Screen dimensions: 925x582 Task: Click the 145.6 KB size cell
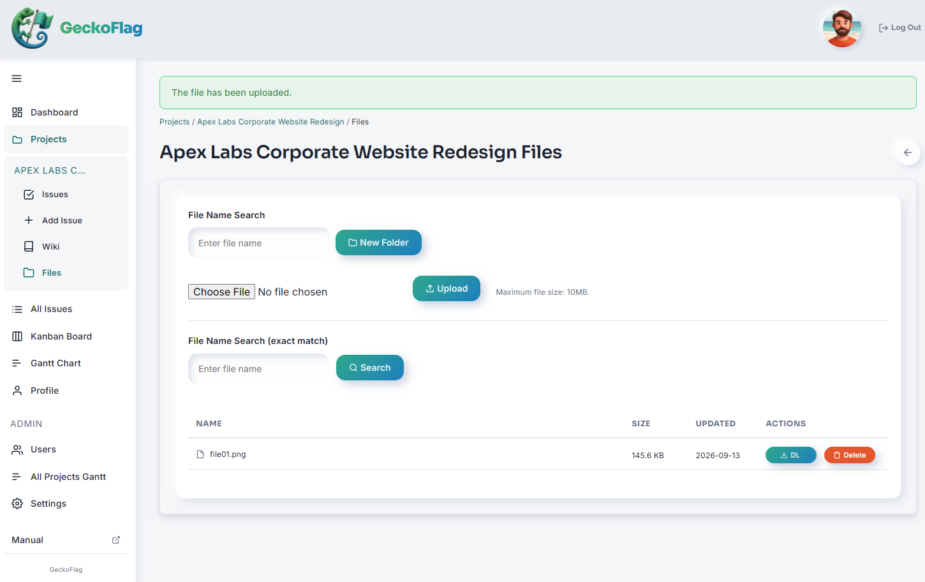(647, 456)
